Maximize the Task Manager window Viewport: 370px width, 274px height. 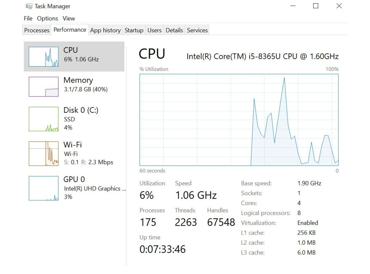316,6
